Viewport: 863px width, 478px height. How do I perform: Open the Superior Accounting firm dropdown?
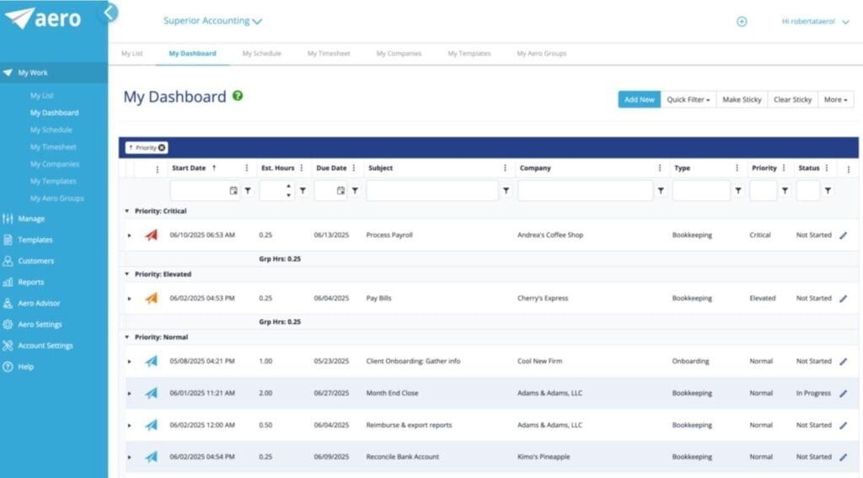212,21
